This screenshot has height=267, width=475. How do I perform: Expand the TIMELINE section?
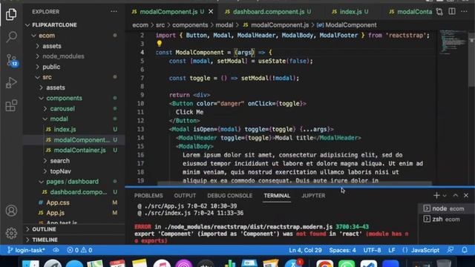(x=74, y=240)
